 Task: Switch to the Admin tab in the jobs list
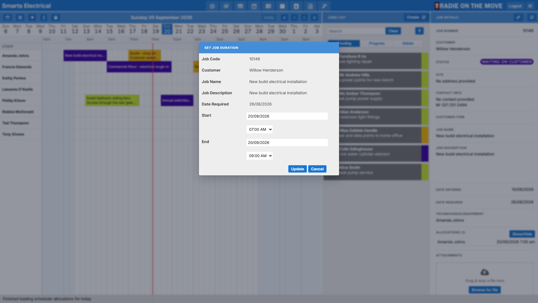pyautogui.click(x=408, y=43)
